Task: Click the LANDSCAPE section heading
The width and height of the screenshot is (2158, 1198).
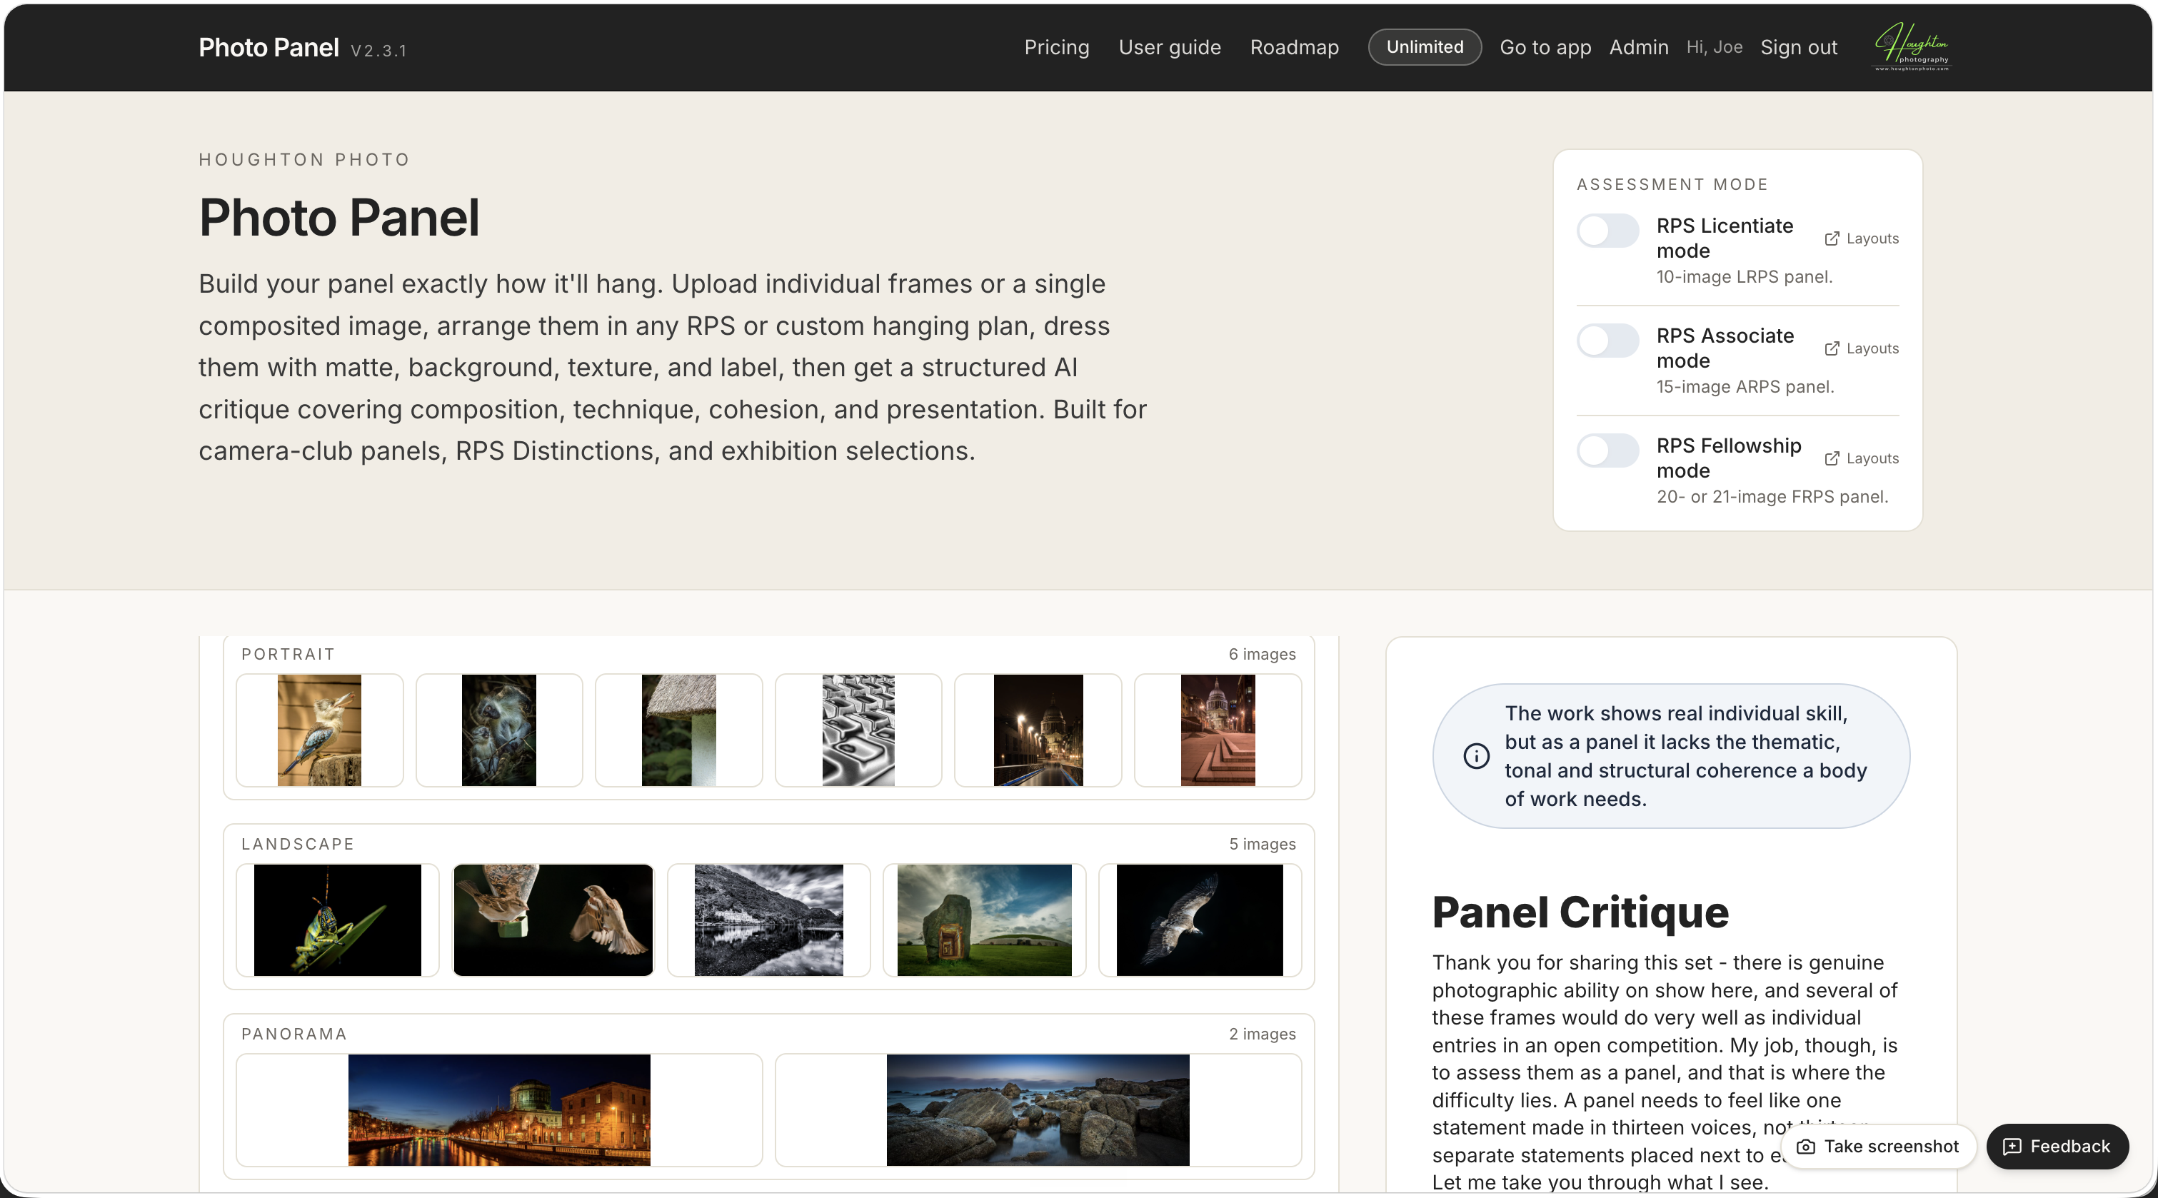Action: (297, 844)
